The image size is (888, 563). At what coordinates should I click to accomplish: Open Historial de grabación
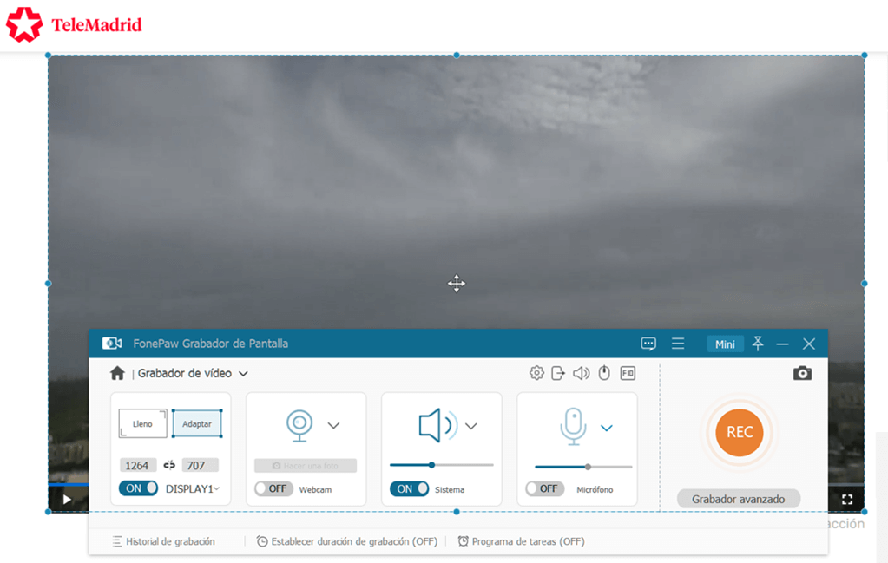pyautogui.click(x=164, y=541)
